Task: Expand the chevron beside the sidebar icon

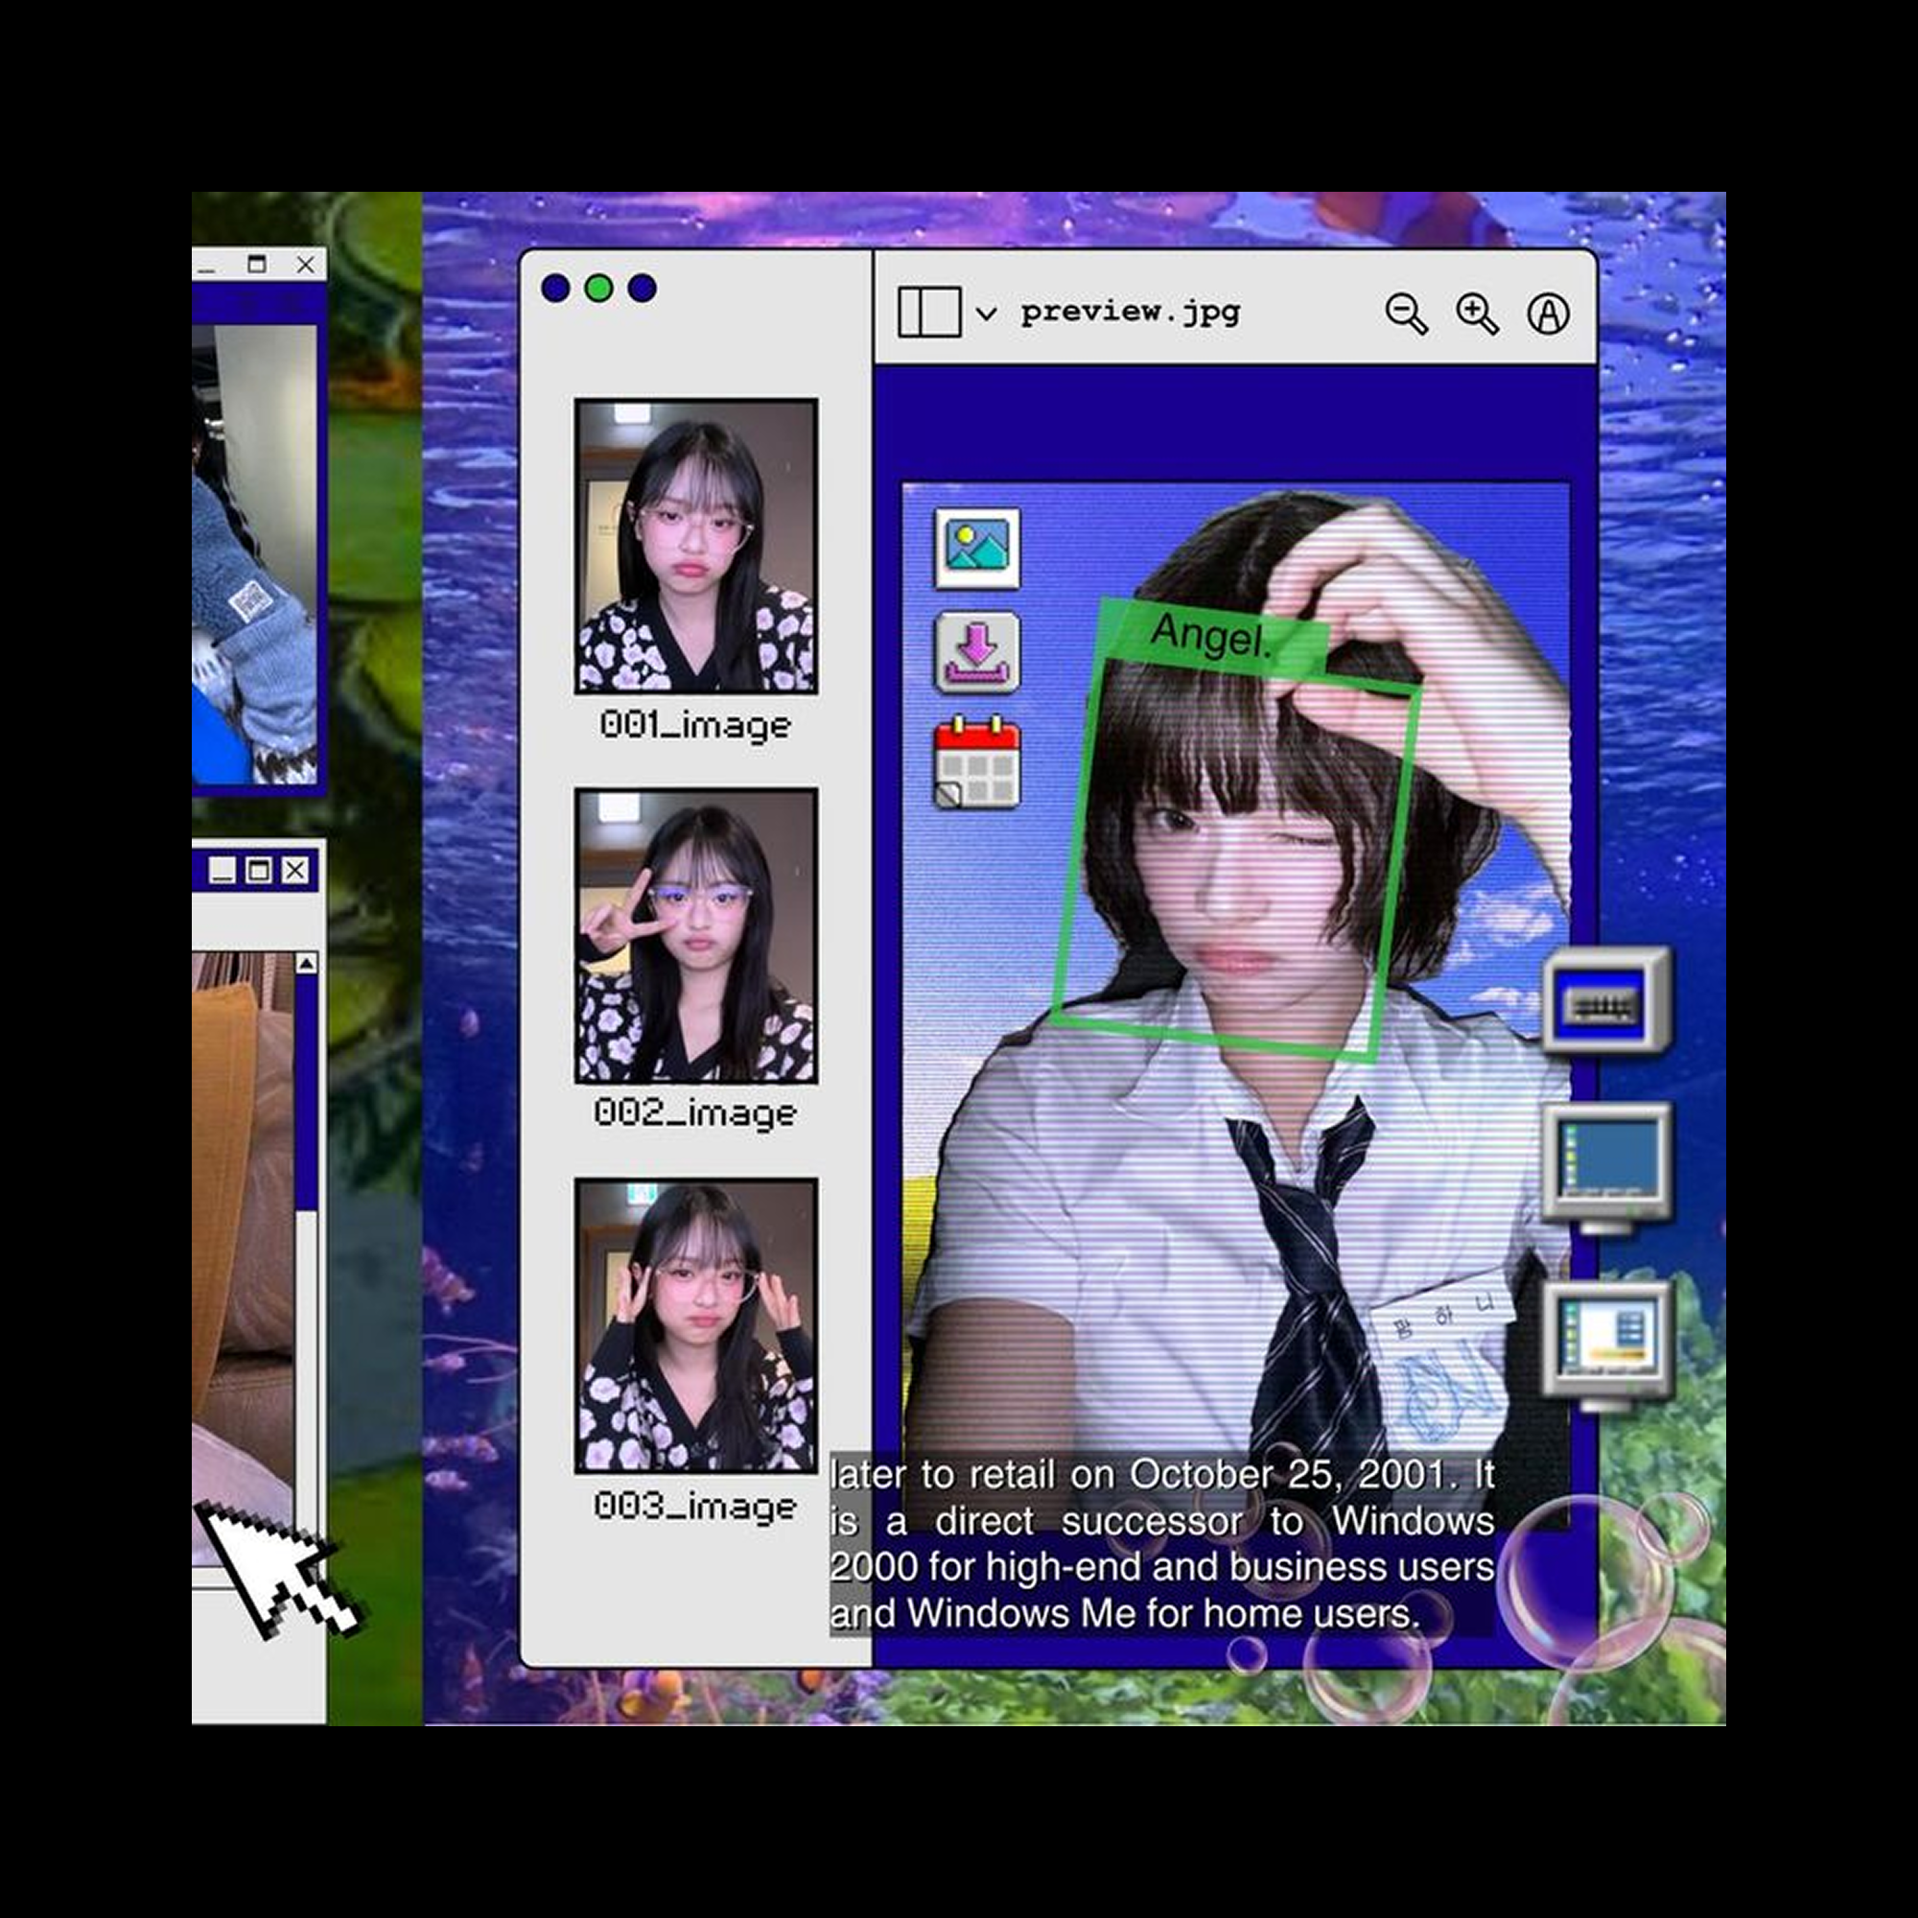Action: pos(986,314)
